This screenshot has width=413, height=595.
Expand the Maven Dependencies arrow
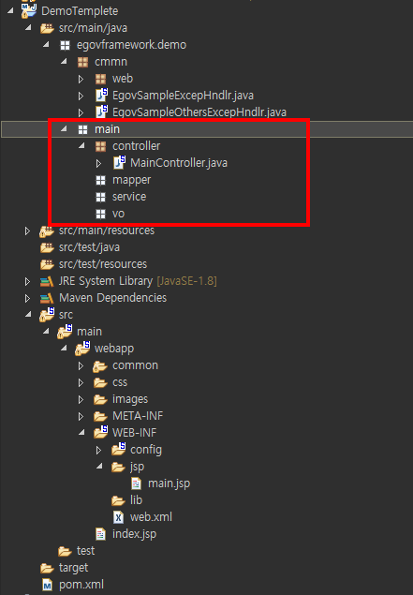[27, 298]
